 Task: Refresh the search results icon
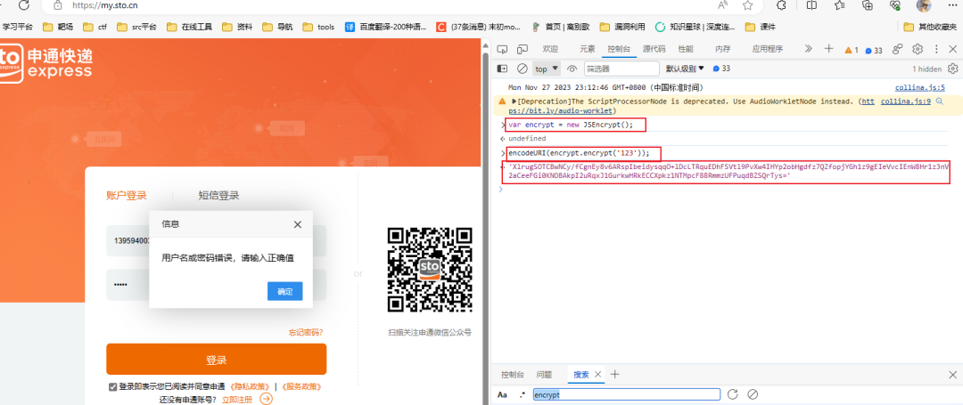[732, 394]
